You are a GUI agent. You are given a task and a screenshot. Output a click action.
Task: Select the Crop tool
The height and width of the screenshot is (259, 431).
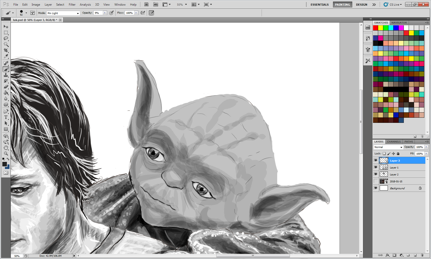6,50
